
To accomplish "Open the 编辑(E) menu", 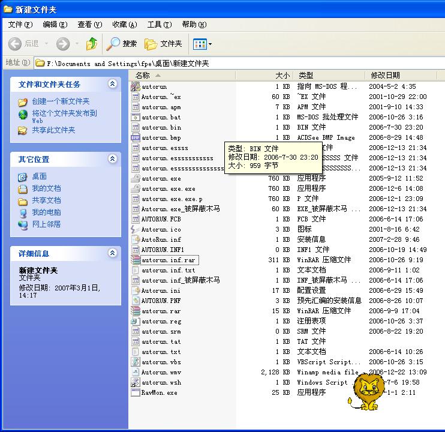I will 55,25.
